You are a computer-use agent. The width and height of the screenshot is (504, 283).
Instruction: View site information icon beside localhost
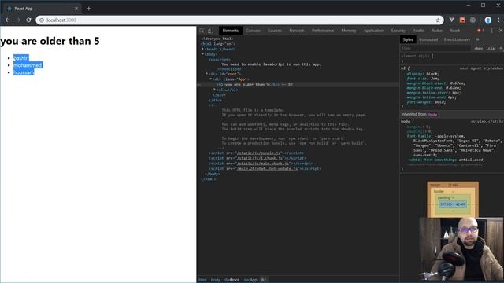[42, 20]
